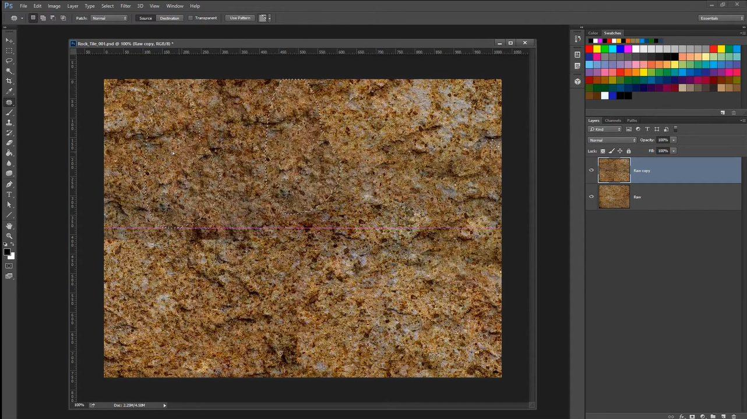Click the Destination patch button
The height and width of the screenshot is (419, 747).
[170, 18]
